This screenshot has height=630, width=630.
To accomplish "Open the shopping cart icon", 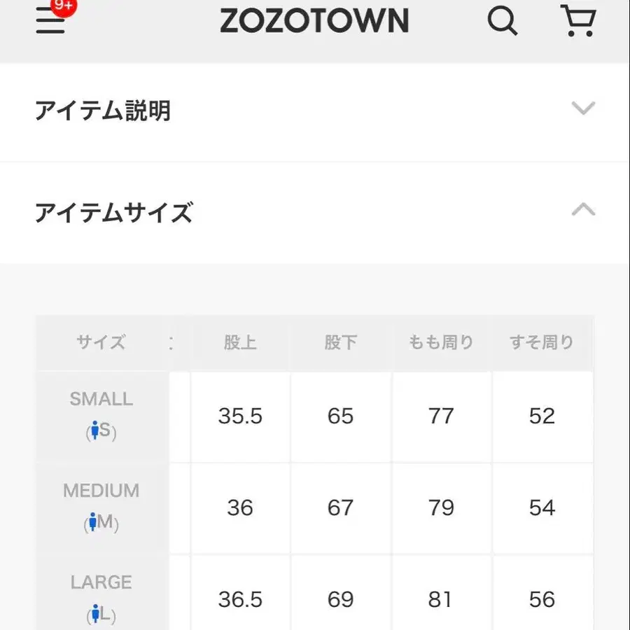I will pos(578,22).
